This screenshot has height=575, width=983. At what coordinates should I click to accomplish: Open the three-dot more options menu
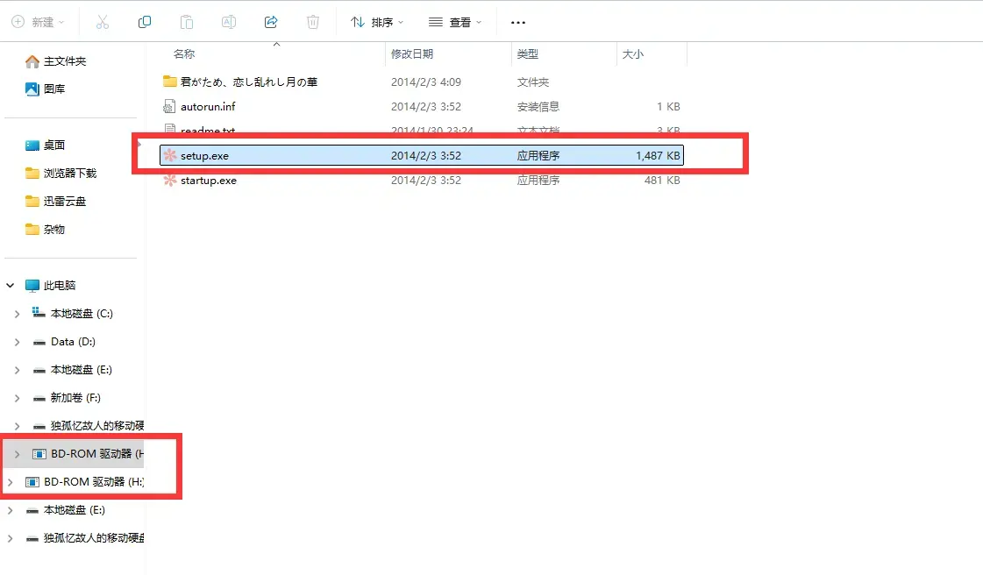[x=518, y=23]
